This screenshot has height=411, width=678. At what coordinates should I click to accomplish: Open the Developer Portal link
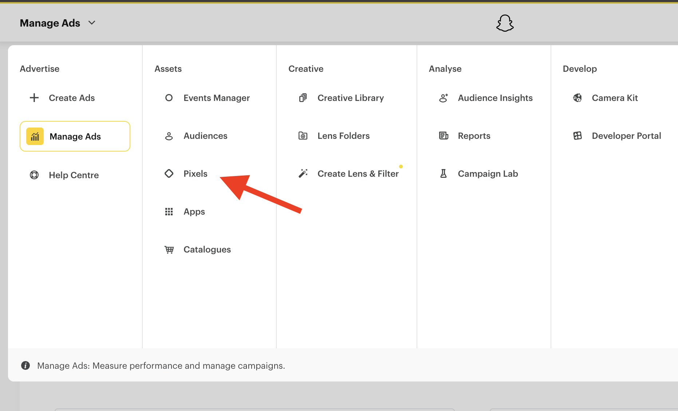click(x=626, y=136)
